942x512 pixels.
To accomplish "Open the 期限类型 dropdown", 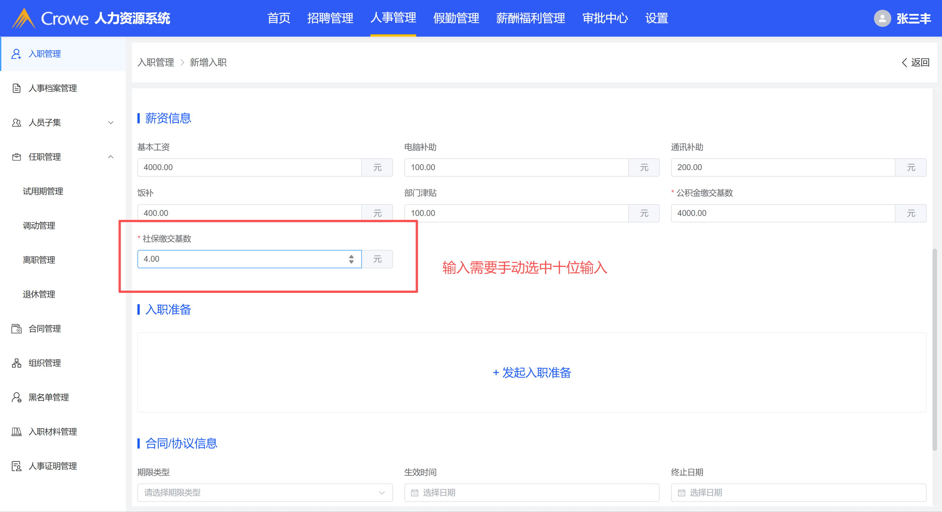I will (265, 493).
